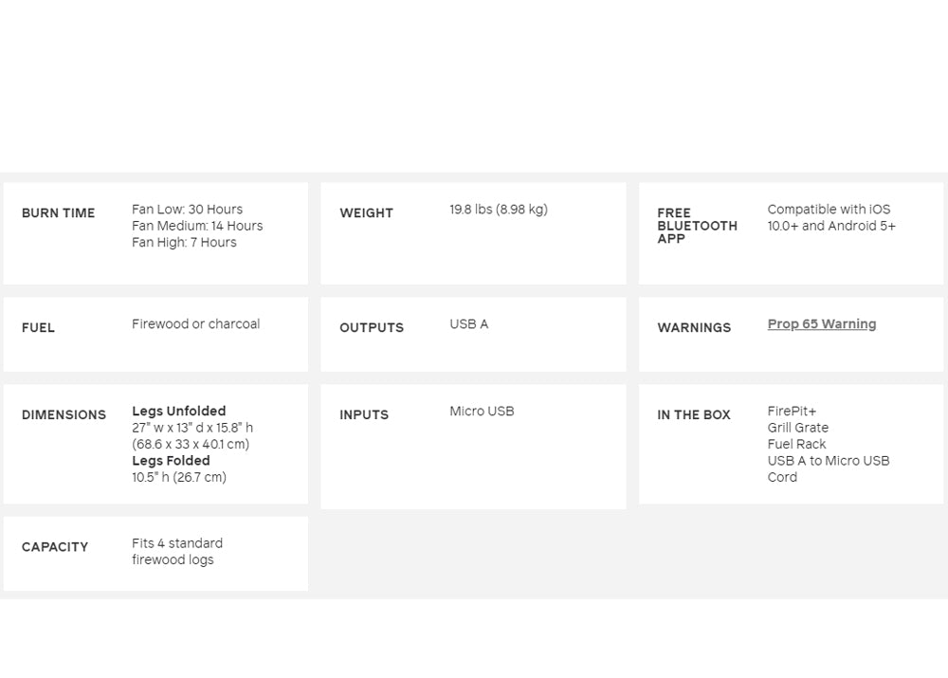Click the FREE BLUETOOTH APP label
The width and height of the screenshot is (948, 678).
[697, 226]
